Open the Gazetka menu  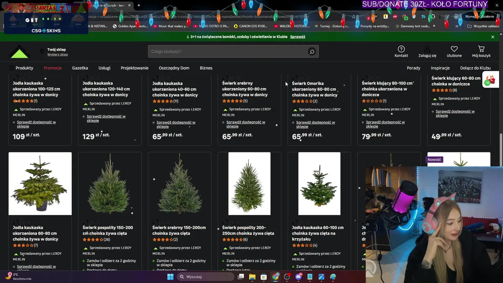80,68
